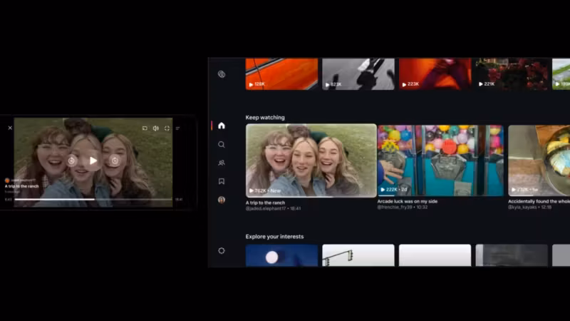Image resolution: width=570 pixels, height=321 pixels.
Task: Open the dark gray thumbnail in Explore
Action: (512, 255)
